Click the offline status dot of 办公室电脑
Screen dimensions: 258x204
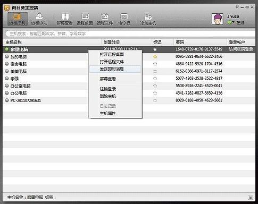coord(7,86)
